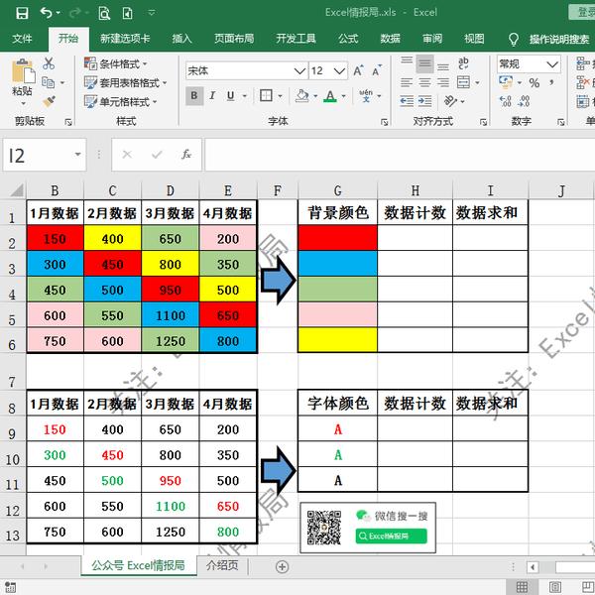Image resolution: width=595 pixels, height=595 pixels.
Task: Apply fill color bucket icon
Action: click(x=301, y=95)
